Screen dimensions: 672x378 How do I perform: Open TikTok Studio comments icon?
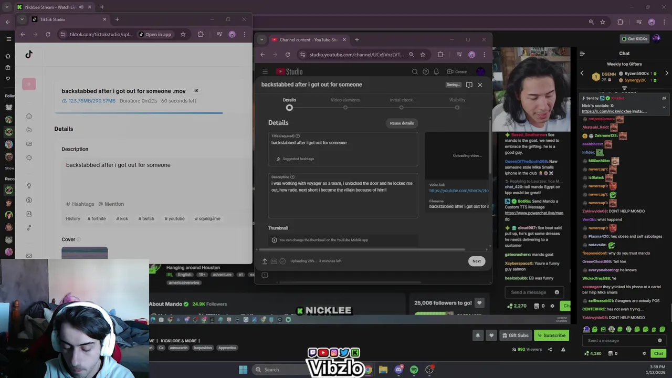(29, 158)
